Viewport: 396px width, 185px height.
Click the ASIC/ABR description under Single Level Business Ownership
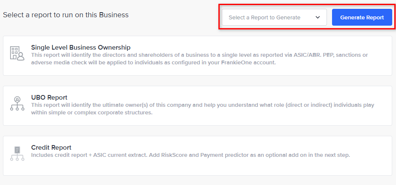coord(199,59)
